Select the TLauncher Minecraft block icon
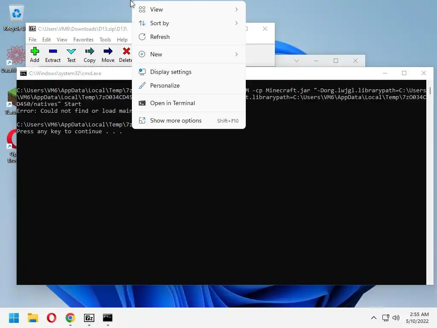Screen dimensions: 437x328 tap(12, 98)
